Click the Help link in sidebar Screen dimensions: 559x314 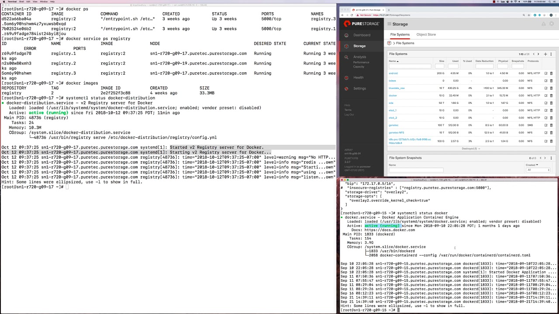tap(347, 105)
